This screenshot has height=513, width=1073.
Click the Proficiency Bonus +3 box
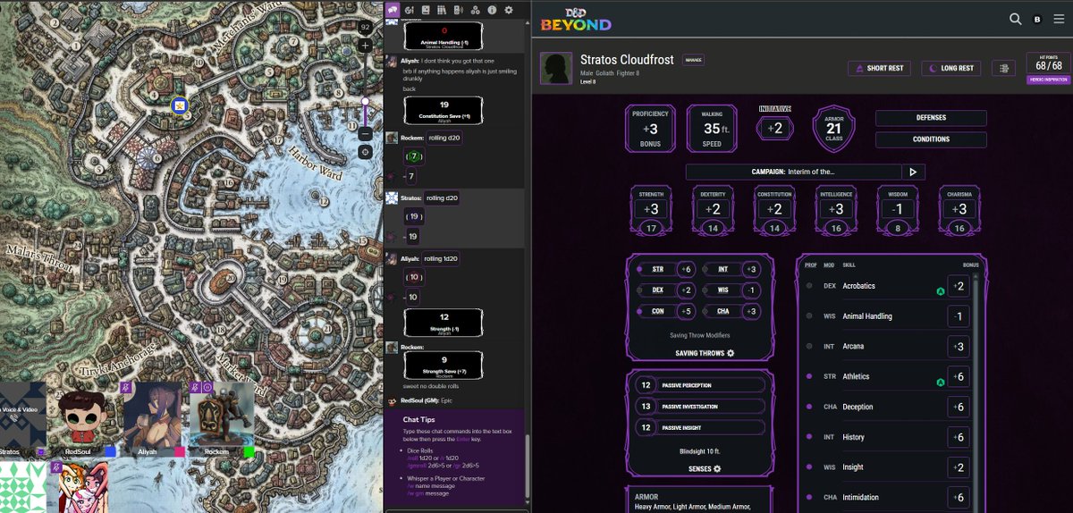pos(651,129)
